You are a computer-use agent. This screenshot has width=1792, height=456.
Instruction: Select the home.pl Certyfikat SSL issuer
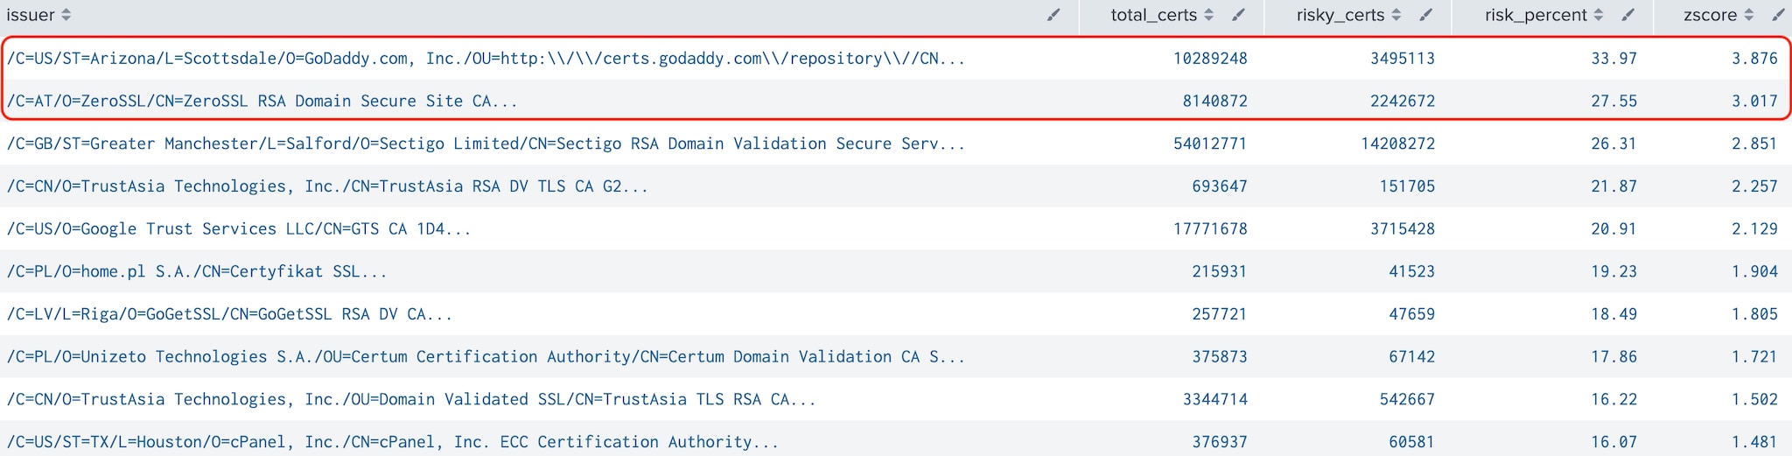197,271
